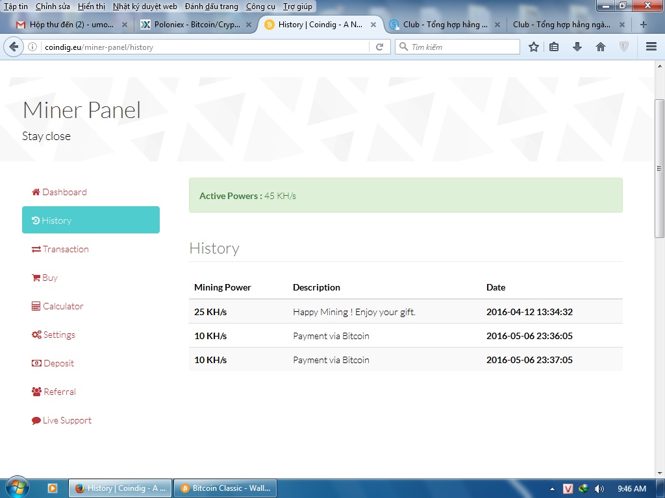Viewport: 665px width, 498px height.
Task: Open the Settings sidebar link
Action: (53, 335)
